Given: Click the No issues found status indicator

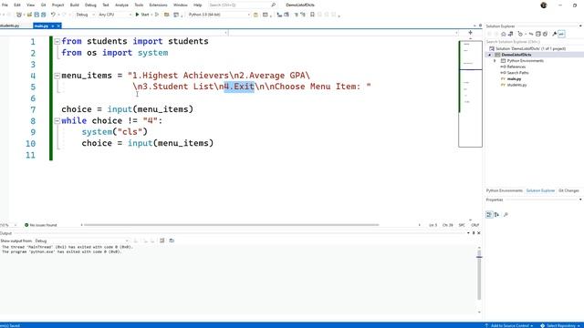Looking at the screenshot, I should 41,225.
